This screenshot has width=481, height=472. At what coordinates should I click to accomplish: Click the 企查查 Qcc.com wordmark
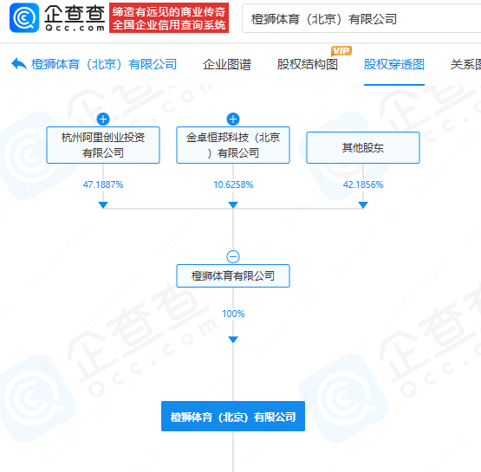75,18
